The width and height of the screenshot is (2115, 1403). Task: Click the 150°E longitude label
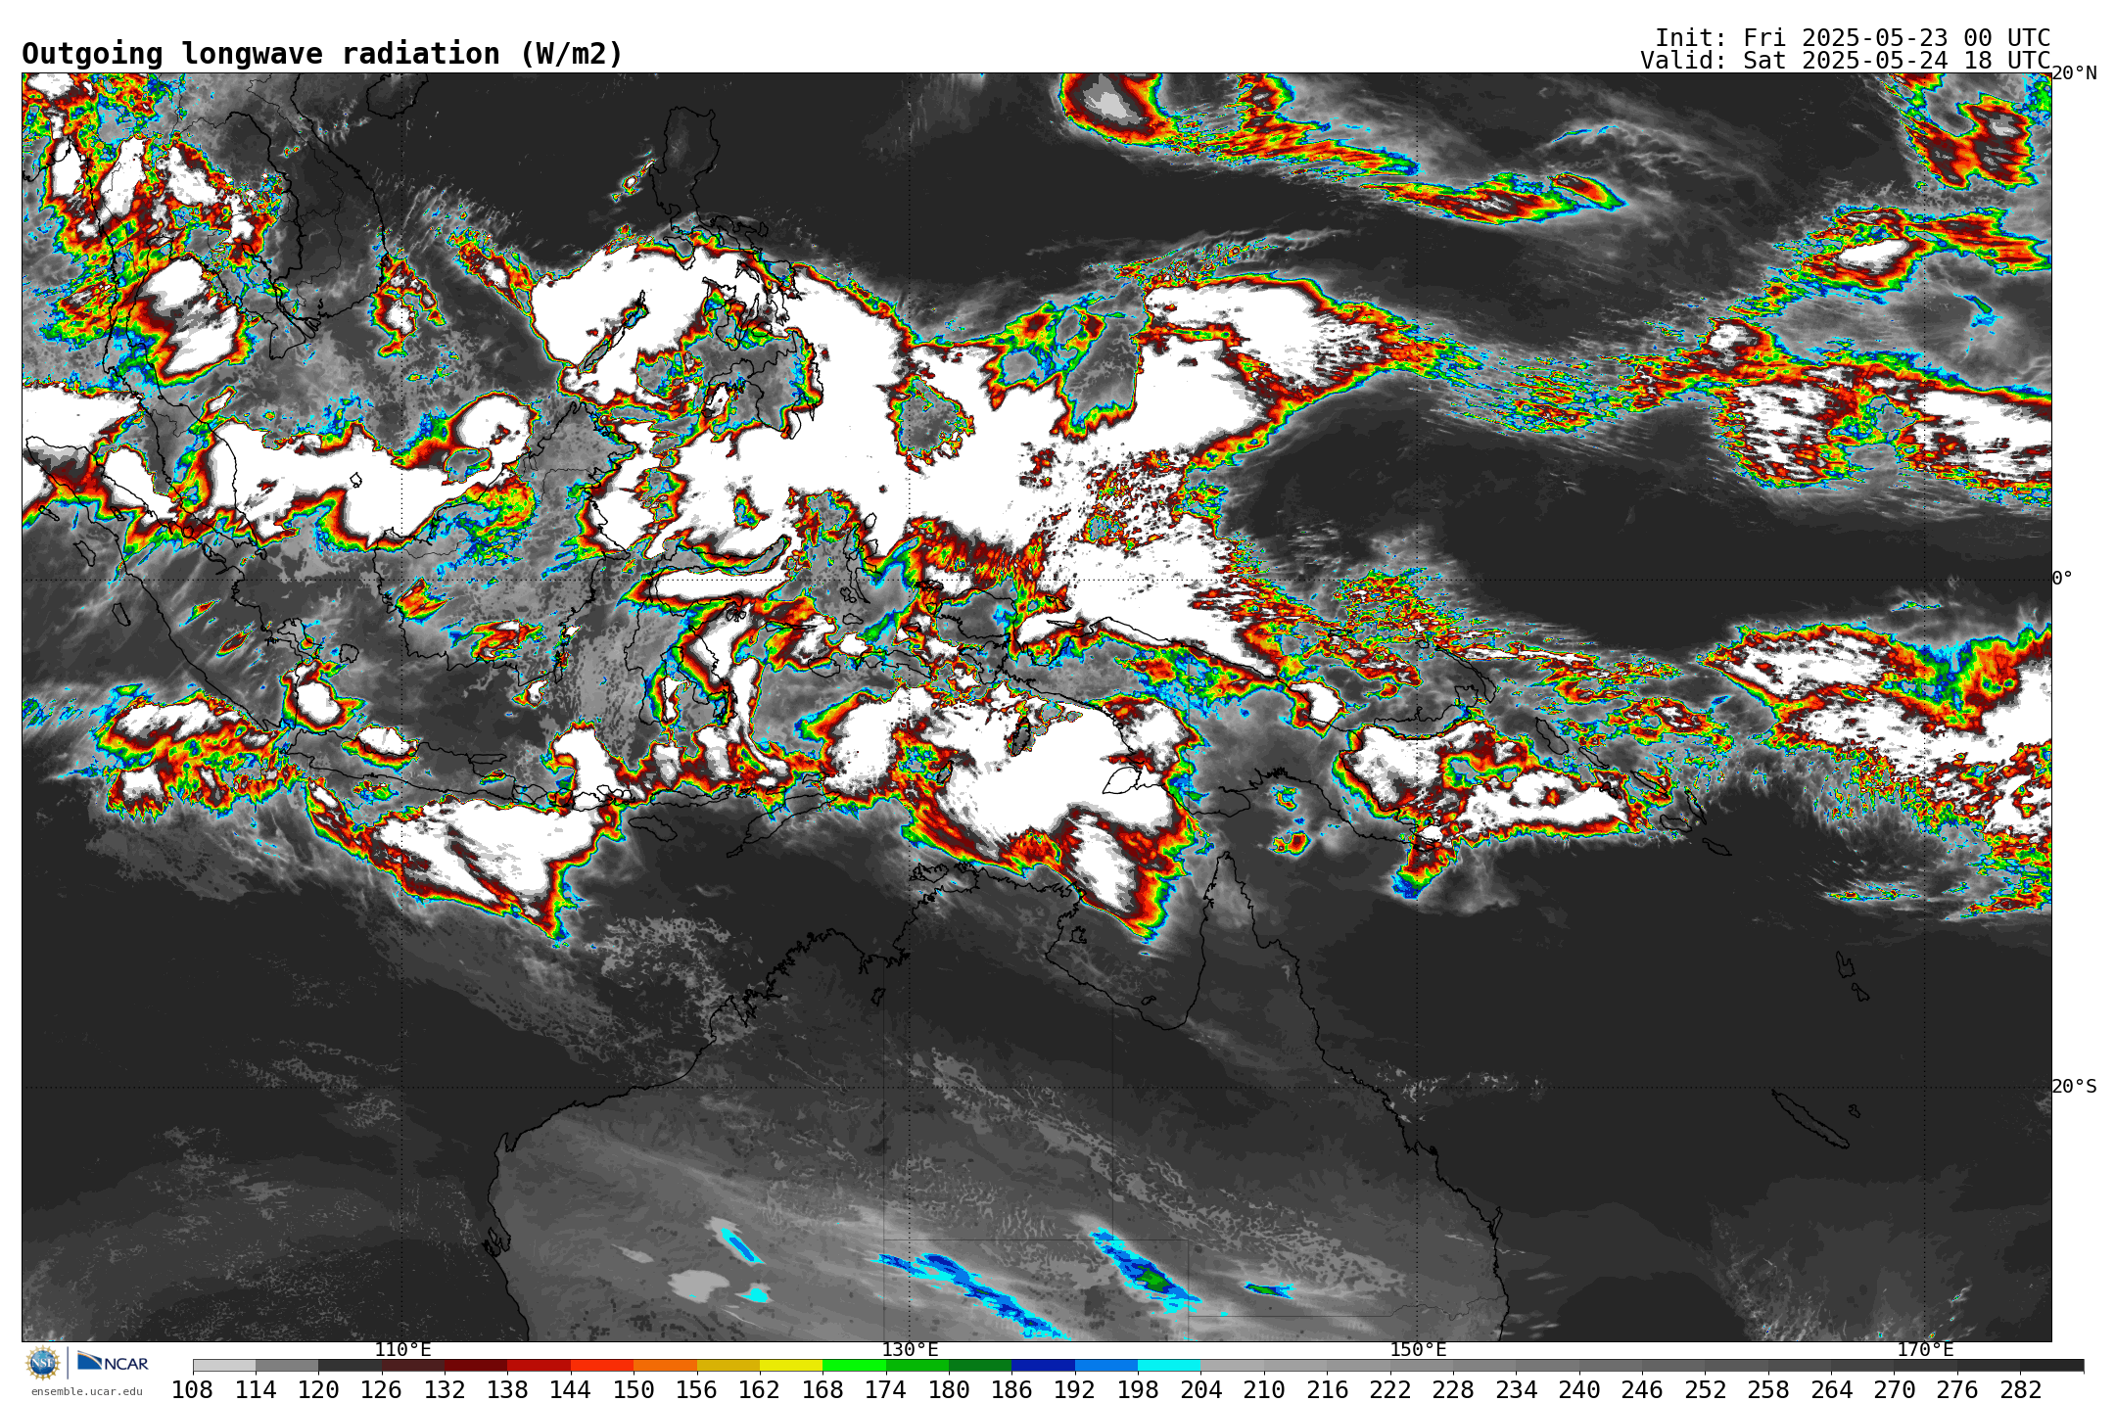[x=1418, y=1349]
